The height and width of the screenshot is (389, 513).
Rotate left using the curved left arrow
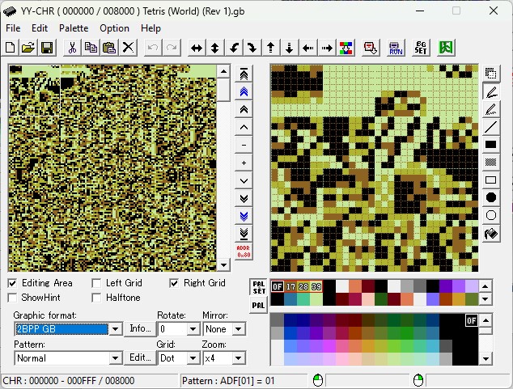pos(234,48)
